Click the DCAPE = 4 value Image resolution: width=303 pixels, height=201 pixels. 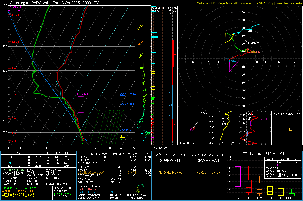click(x=9, y=181)
